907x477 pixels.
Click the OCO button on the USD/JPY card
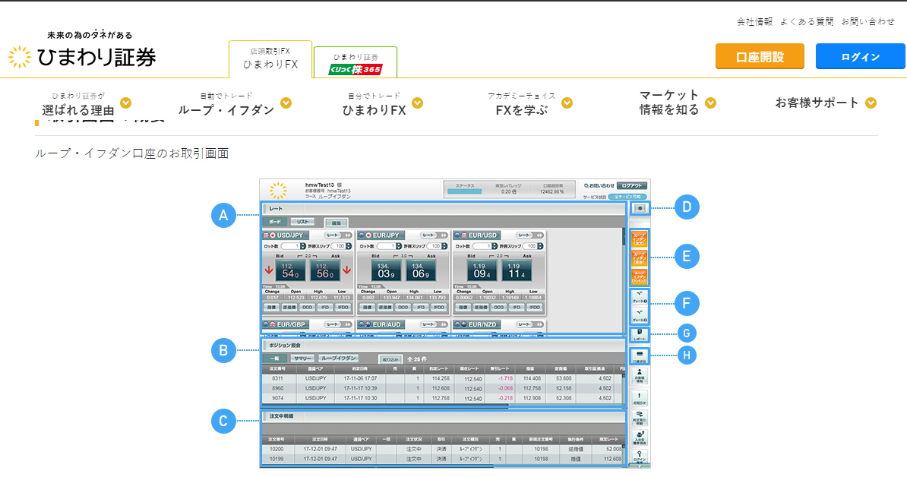click(307, 308)
